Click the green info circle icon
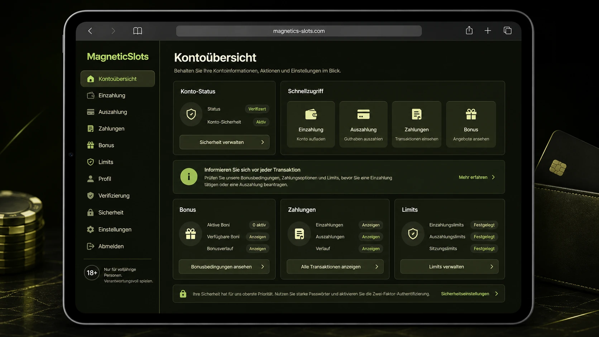The image size is (599, 337). point(189,177)
